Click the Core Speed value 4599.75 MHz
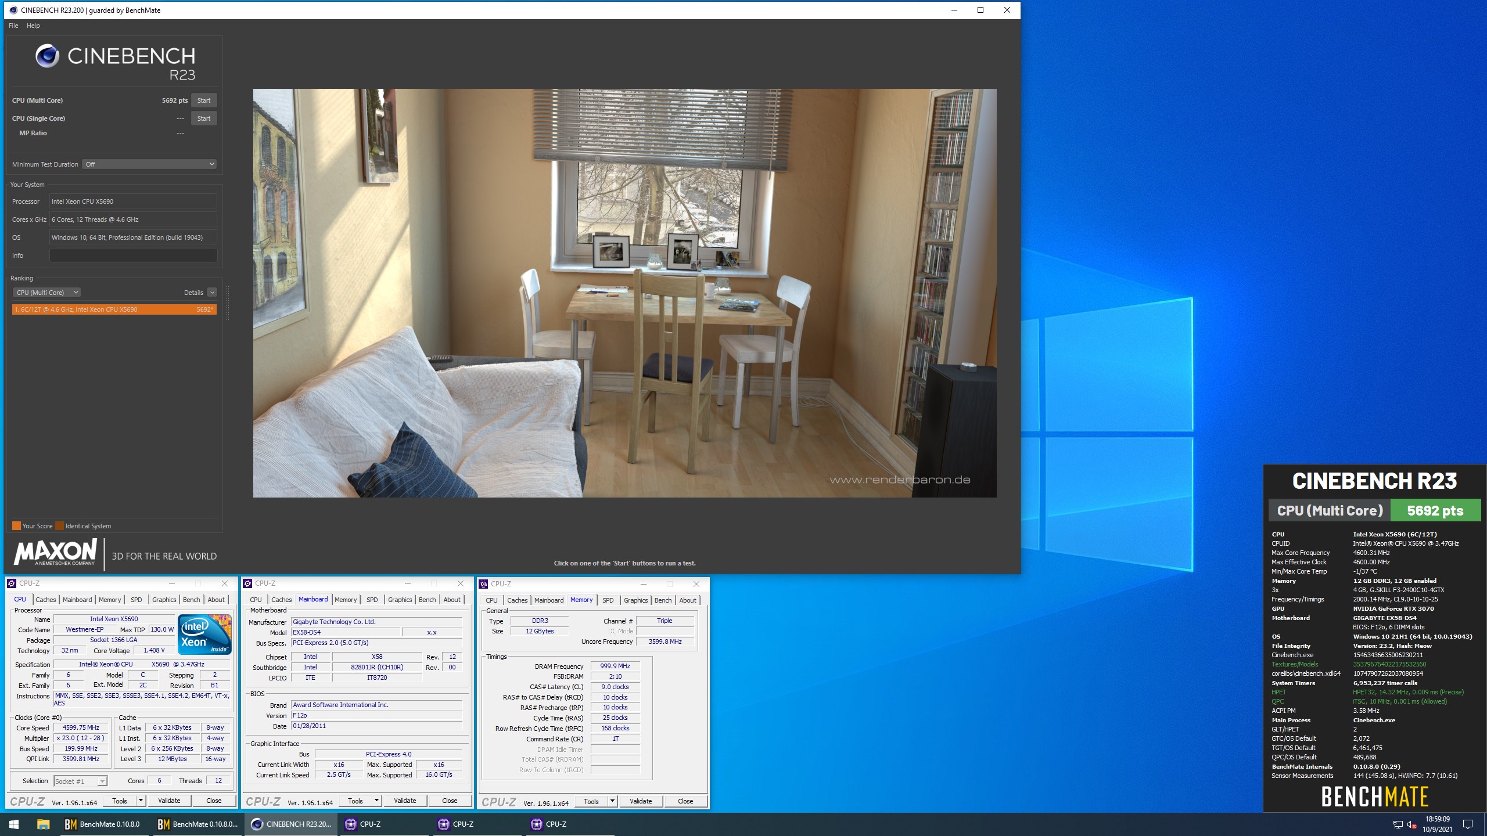1487x836 pixels. coord(81,727)
